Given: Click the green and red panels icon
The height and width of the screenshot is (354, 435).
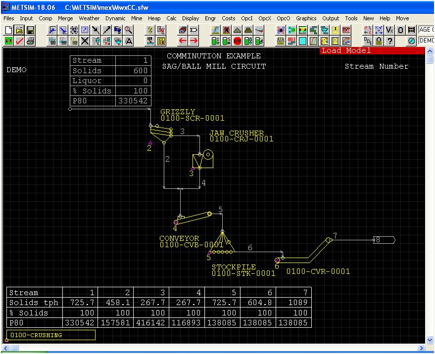Looking at the screenshot, I should click(8, 41).
